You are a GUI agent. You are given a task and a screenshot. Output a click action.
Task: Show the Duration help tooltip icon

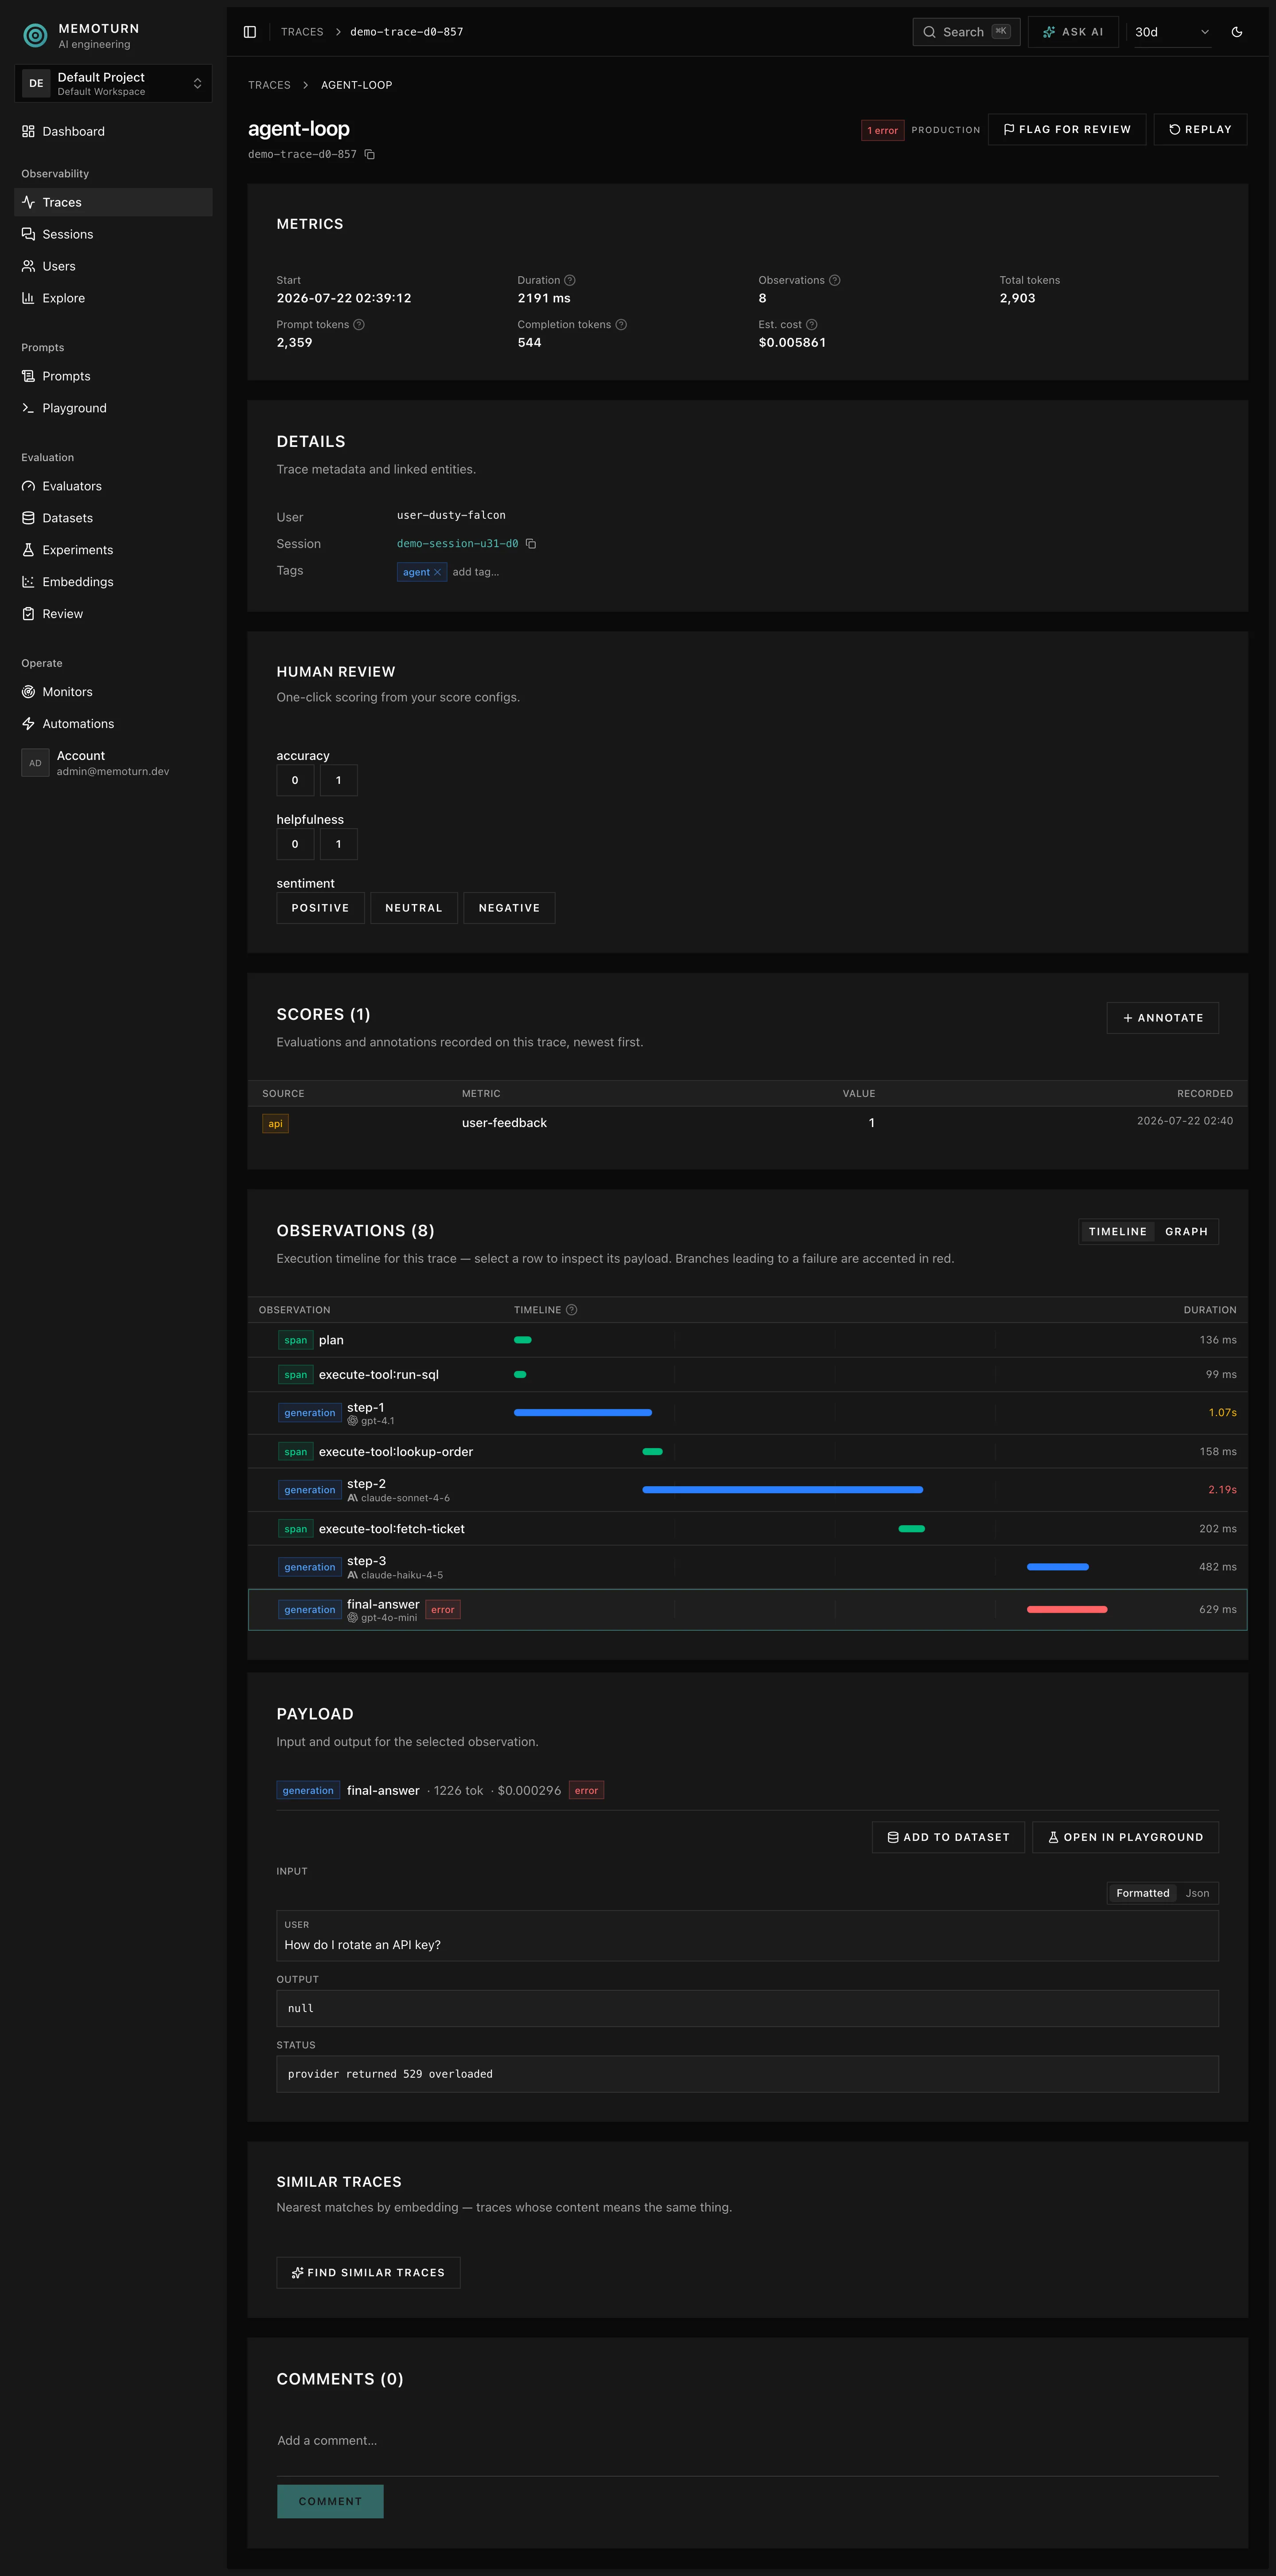click(x=570, y=280)
